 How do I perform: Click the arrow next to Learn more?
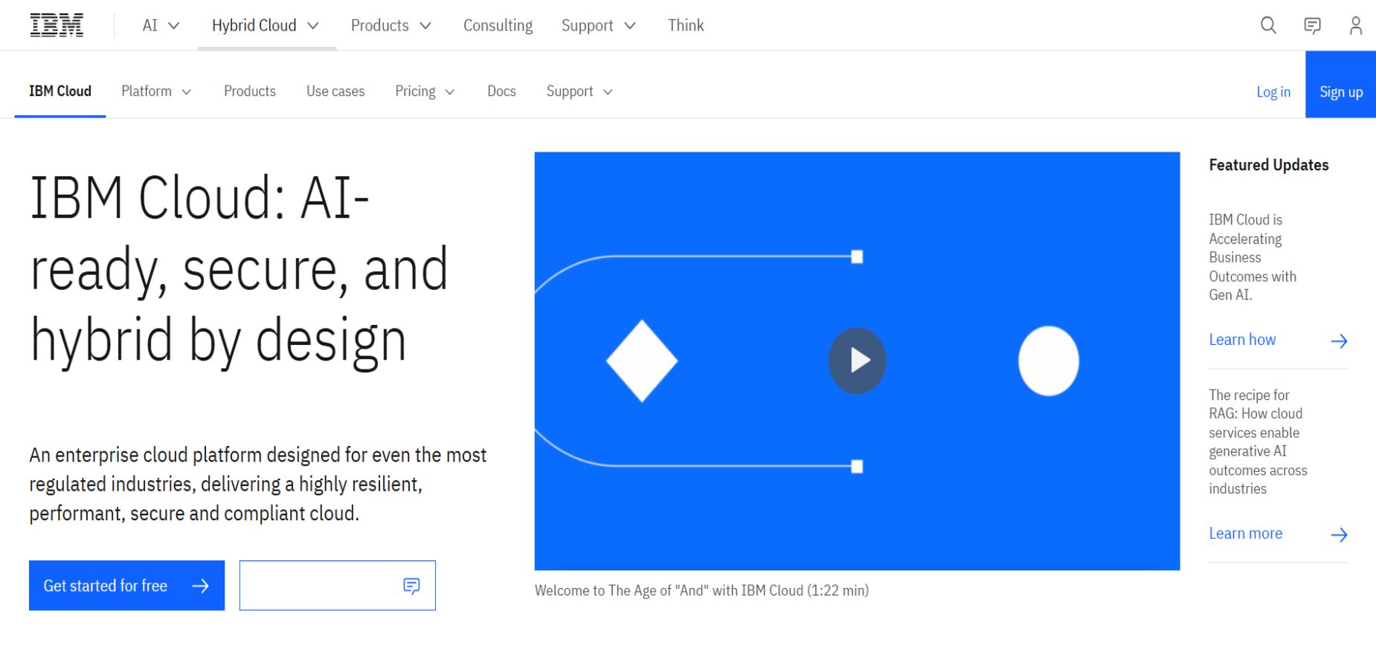[x=1339, y=534]
